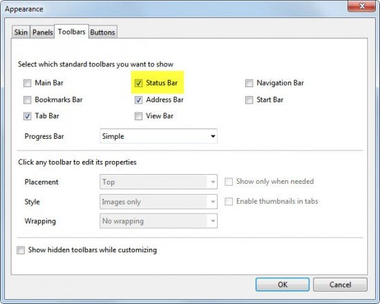Open the Panels tab
The image size is (380, 304).
42,32
